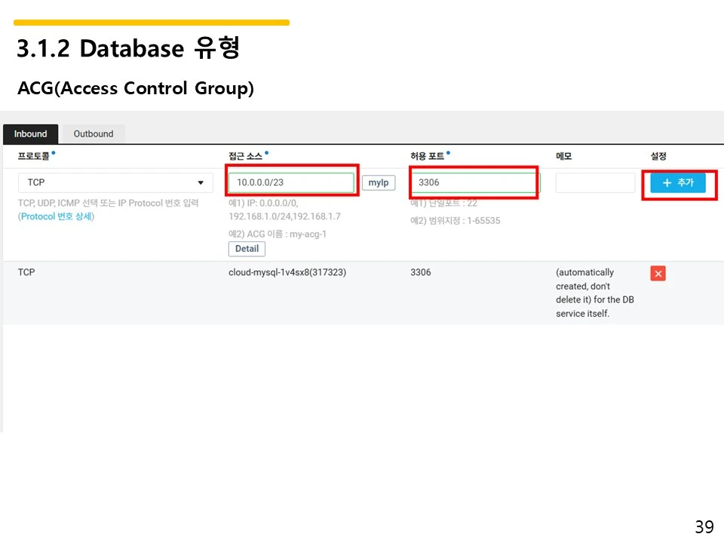This screenshot has width=724, height=543.
Task: Open the Protocol 번호 상세 link
Action: tap(57, 216)
